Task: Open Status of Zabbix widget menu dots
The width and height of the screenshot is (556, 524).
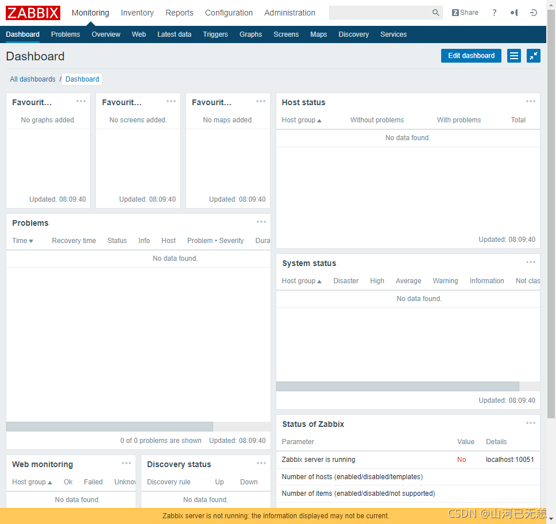Action: click(x=531, y=423)
